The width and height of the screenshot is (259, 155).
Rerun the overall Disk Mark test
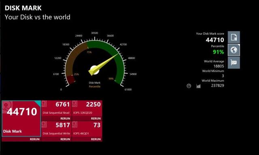coord(35,139)
